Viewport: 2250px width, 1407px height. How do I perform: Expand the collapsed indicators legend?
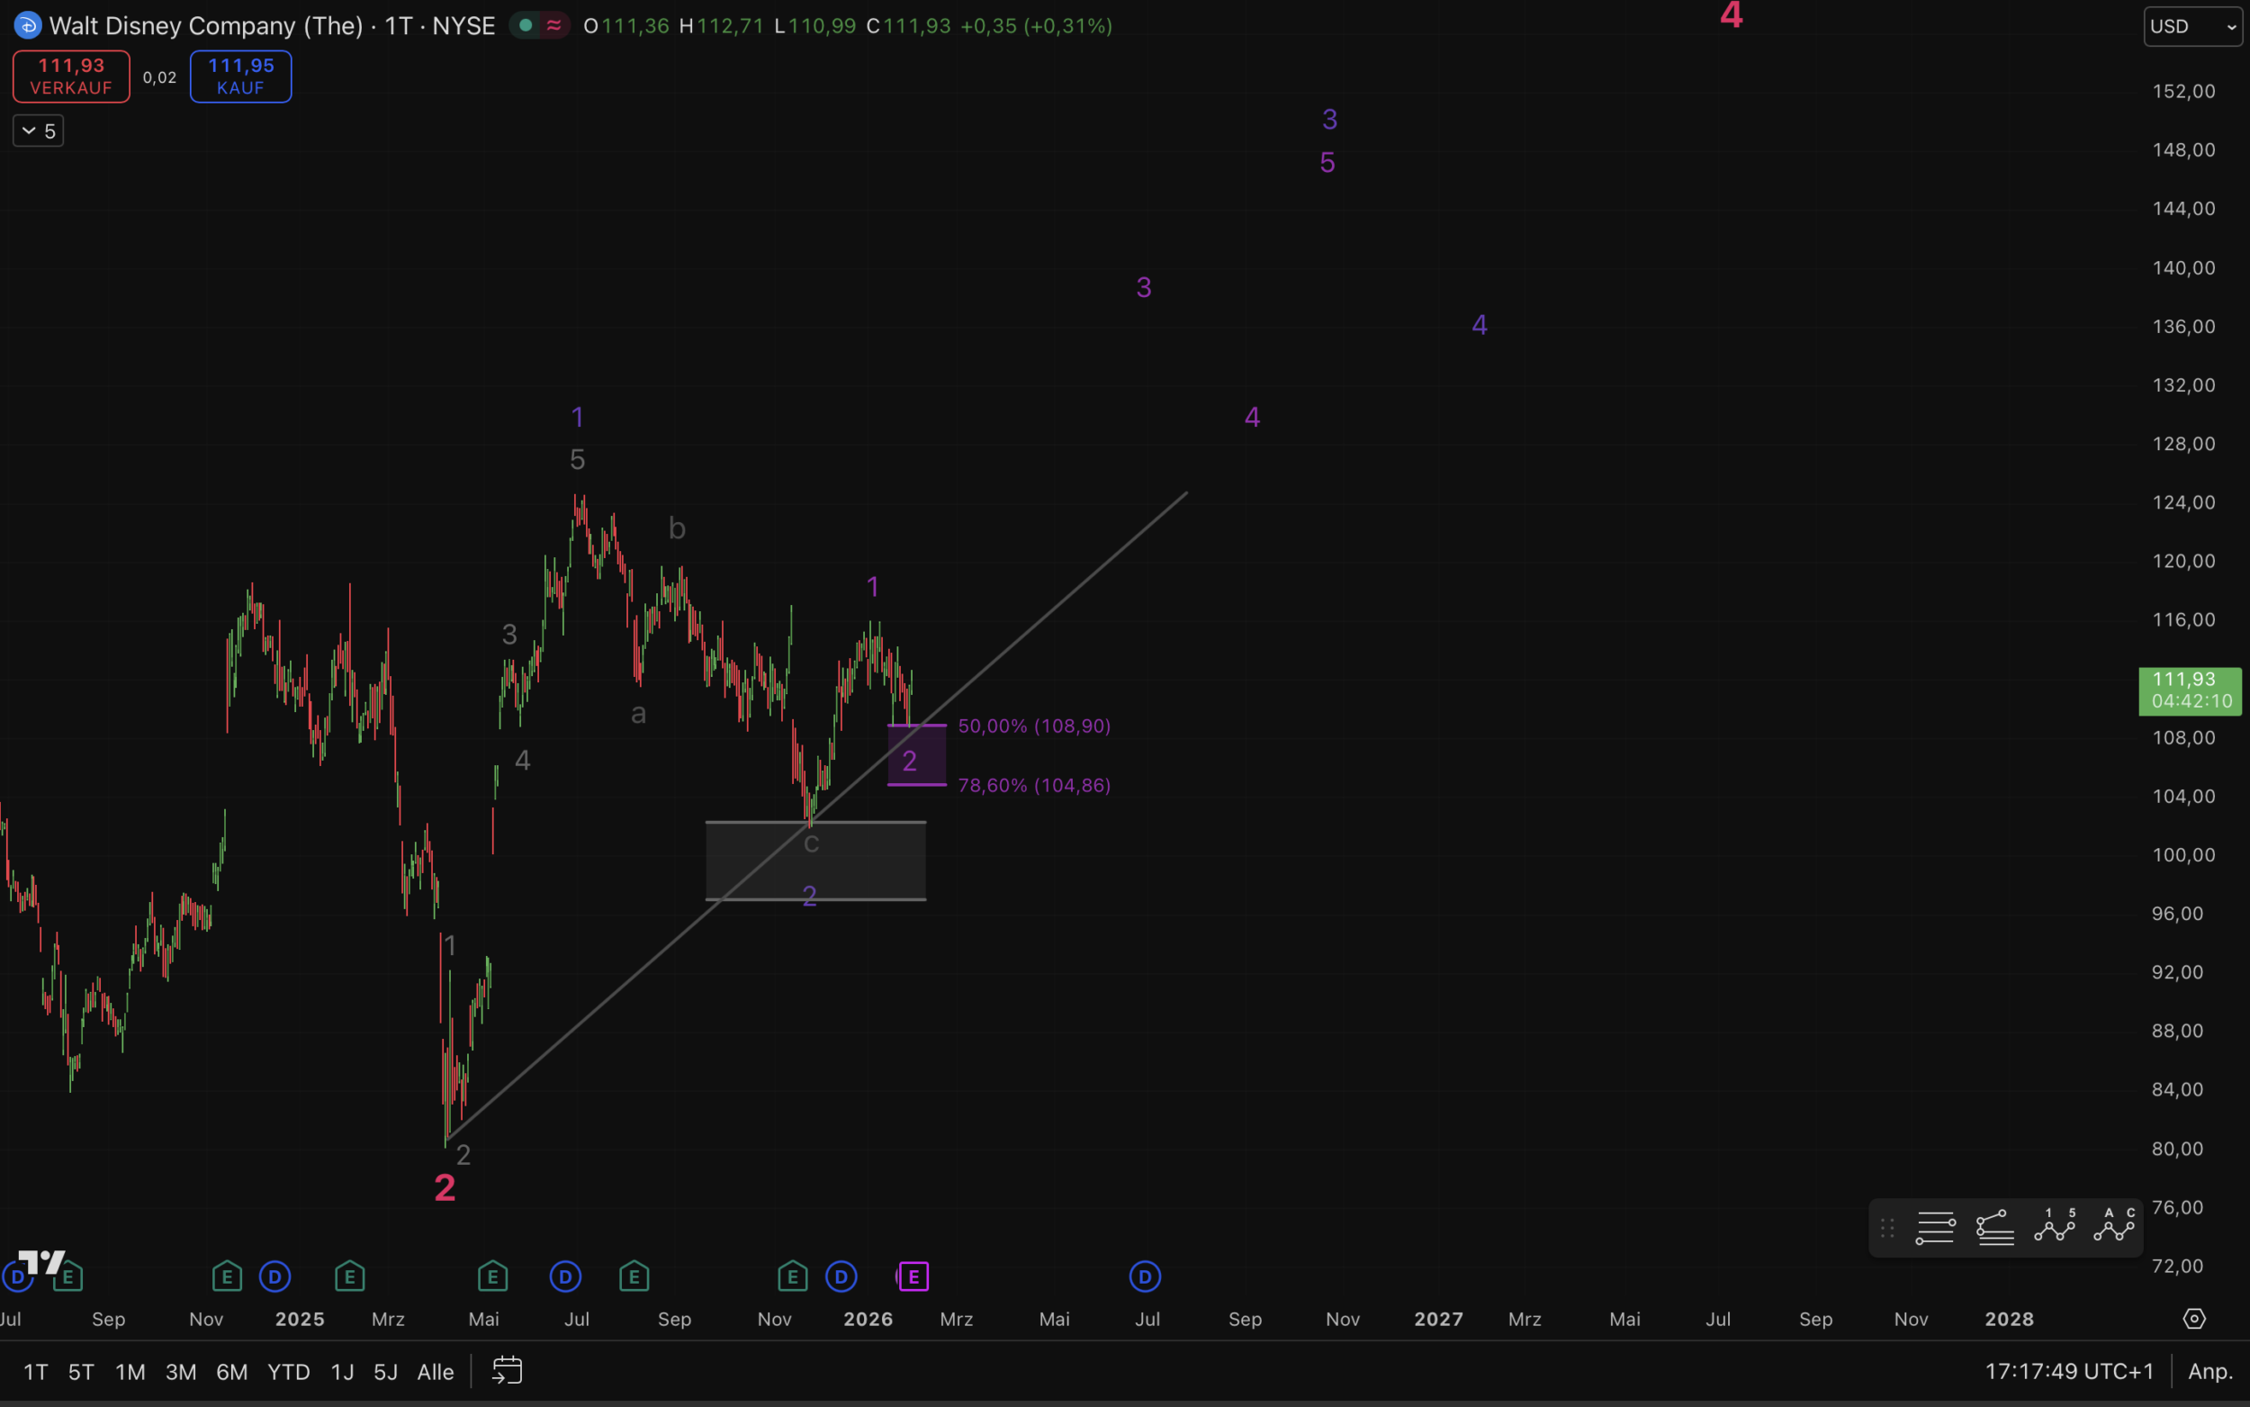(x=38, y=131)
